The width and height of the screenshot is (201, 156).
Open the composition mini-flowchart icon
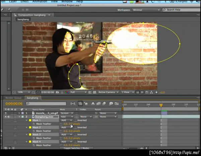pos(73,103)
